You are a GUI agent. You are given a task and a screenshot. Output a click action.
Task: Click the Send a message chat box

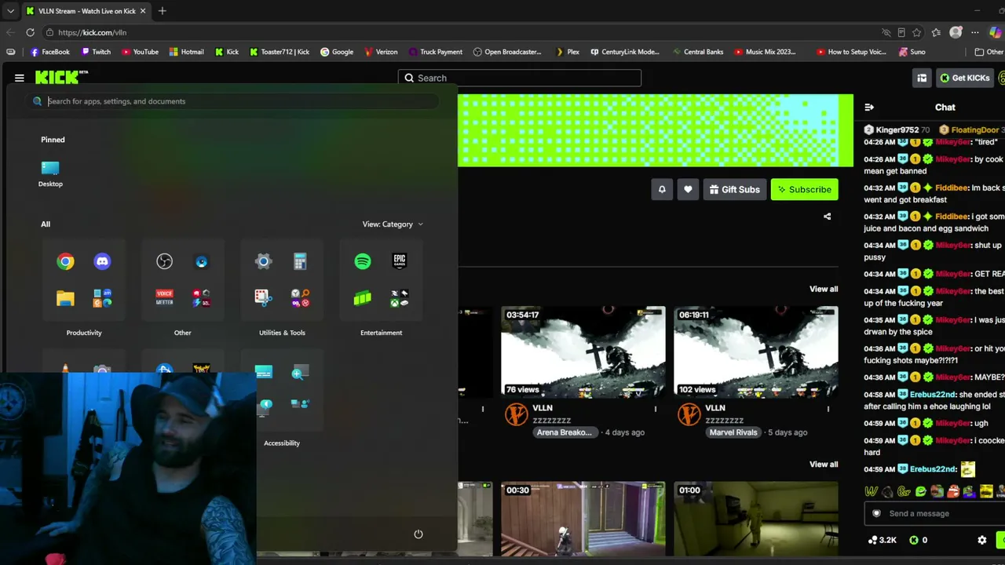coord(934,514)
